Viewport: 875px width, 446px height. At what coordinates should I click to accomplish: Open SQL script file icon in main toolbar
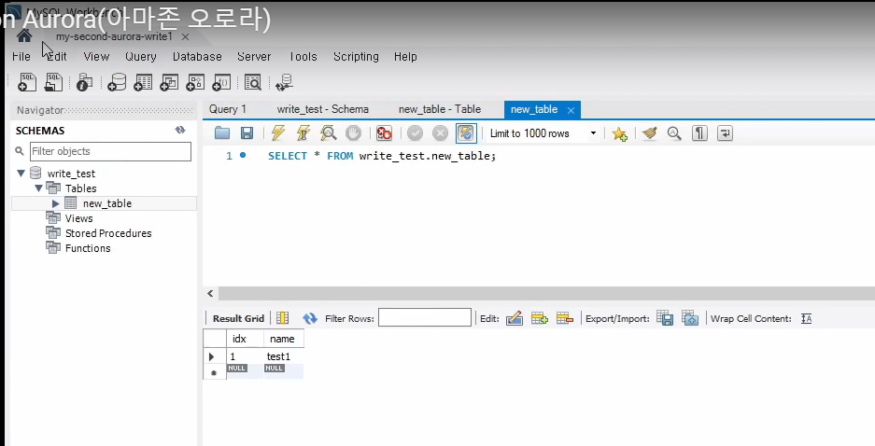pyautogui.click(x=53, y=82)
